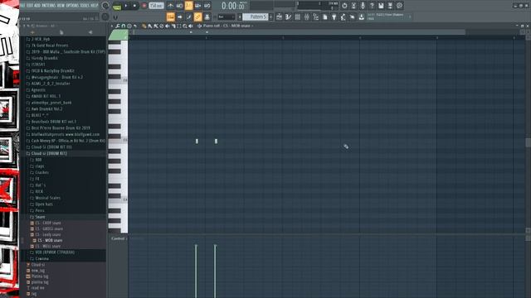This screenshot has height=298, width=531.
Task: Open the Pattern 5 selector
Action: pos(256,17)
